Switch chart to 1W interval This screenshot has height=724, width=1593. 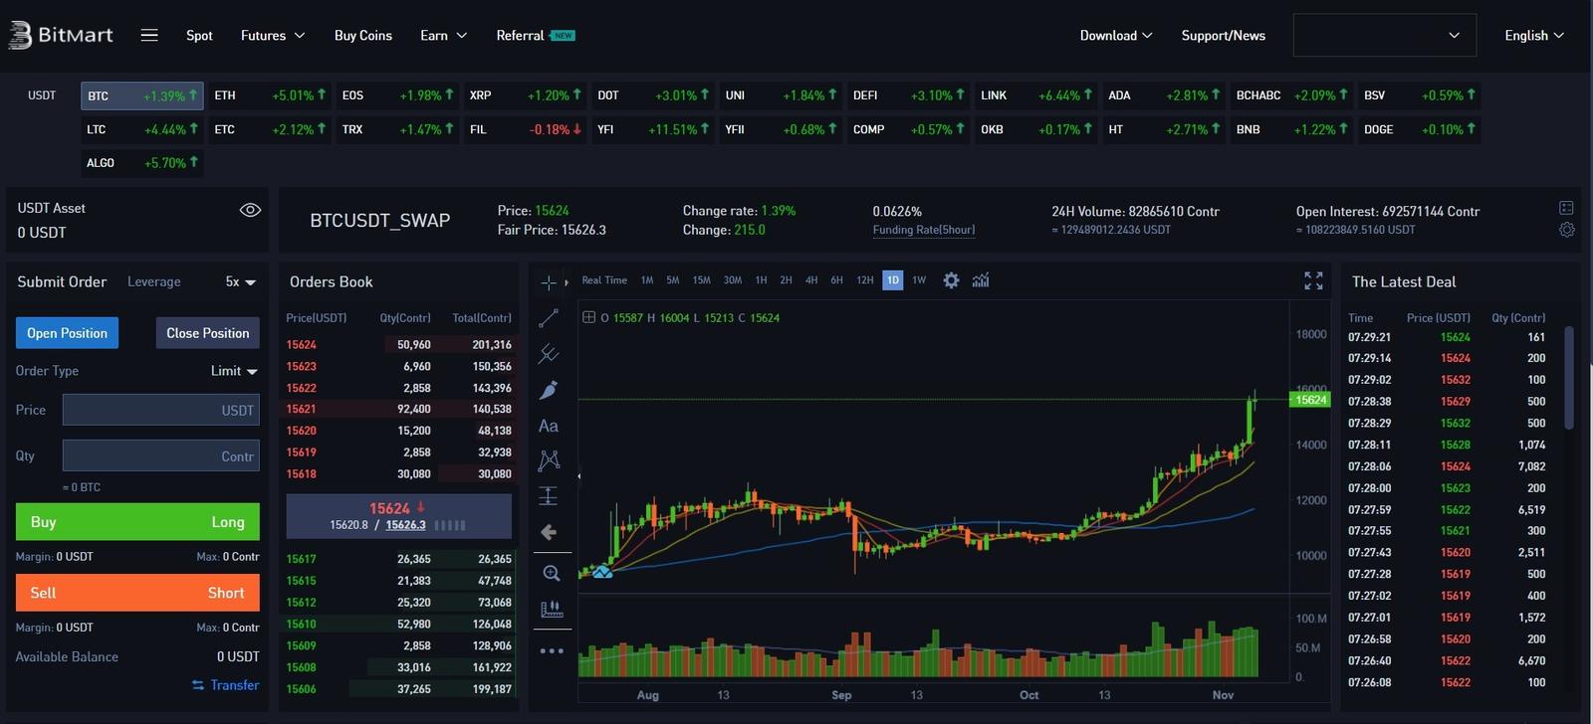coord(919,280)
